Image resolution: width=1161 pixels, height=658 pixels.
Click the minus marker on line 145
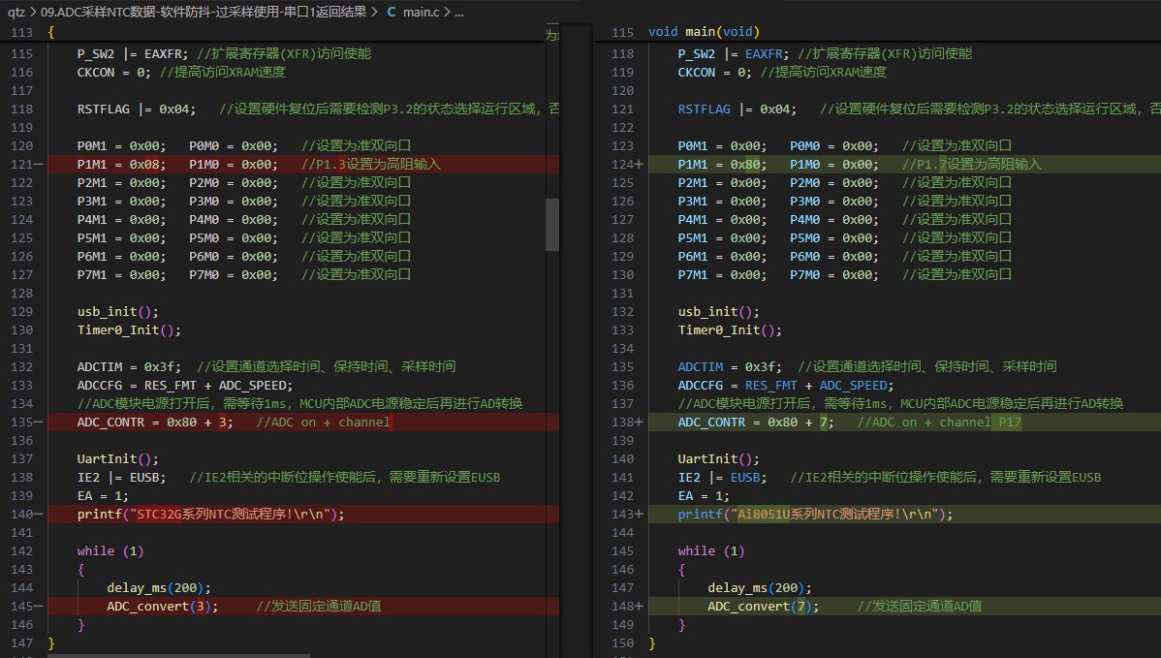[38, 607]
